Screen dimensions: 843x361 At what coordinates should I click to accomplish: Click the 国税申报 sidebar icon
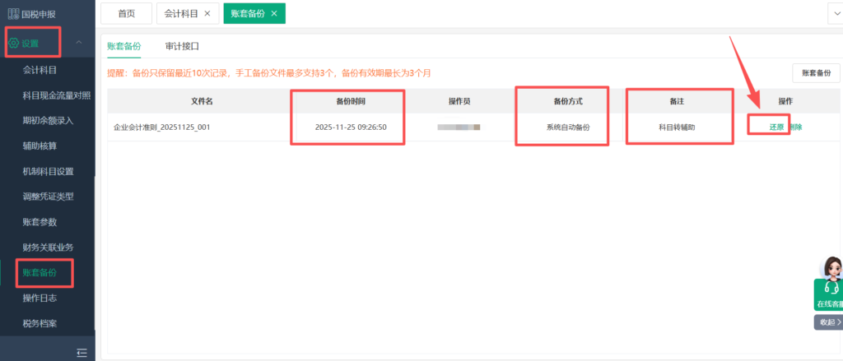[12, 14]
